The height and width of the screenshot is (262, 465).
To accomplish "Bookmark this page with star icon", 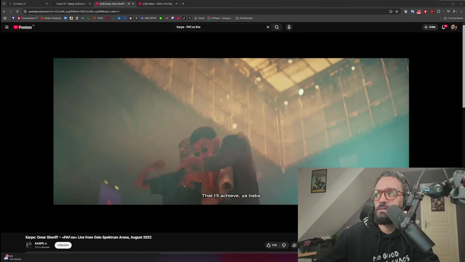I will click(x=397, y=11).
